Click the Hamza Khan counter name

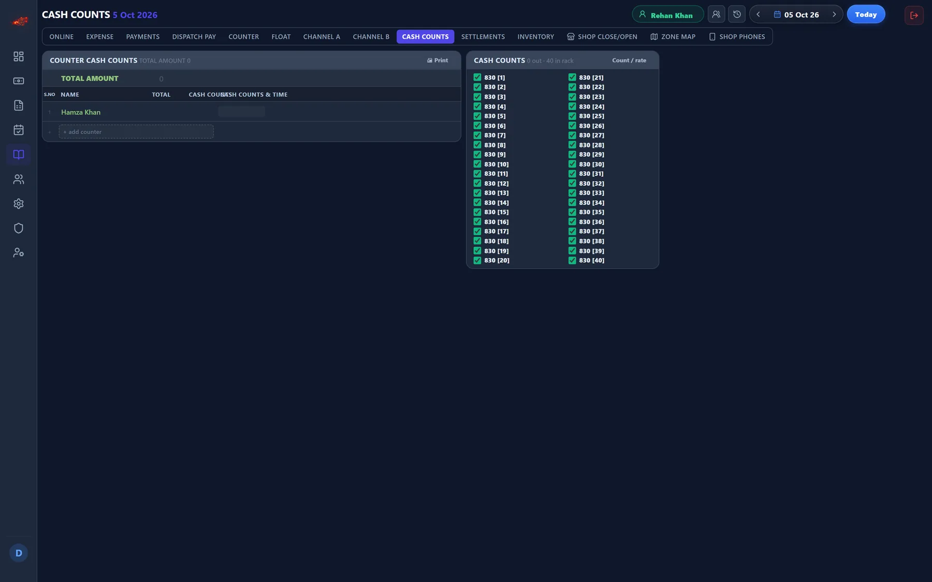tap(81, 112)
